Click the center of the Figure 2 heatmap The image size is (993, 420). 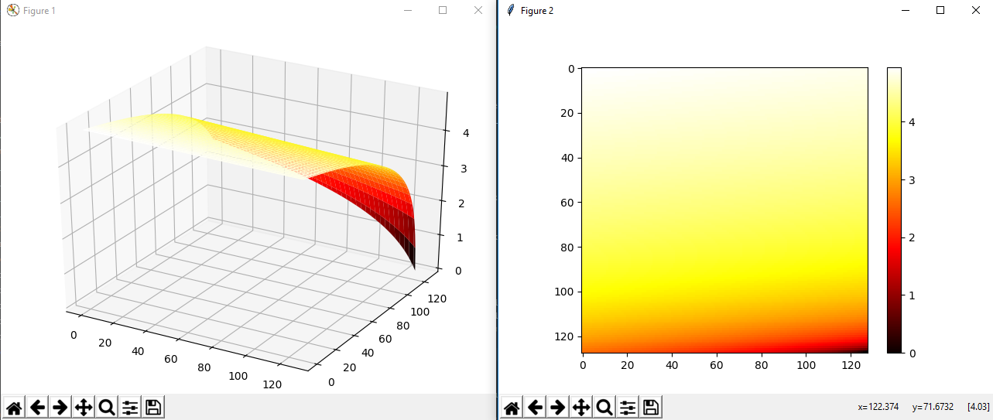click(724, 210)
